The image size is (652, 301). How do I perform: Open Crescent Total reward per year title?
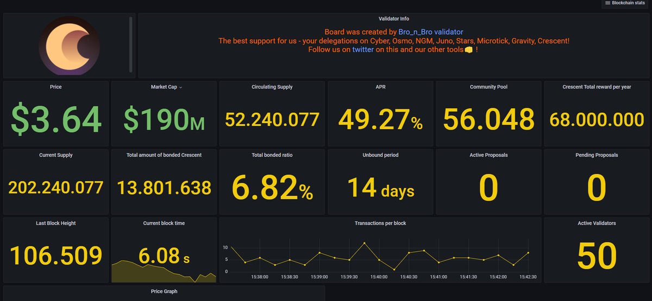597,87
